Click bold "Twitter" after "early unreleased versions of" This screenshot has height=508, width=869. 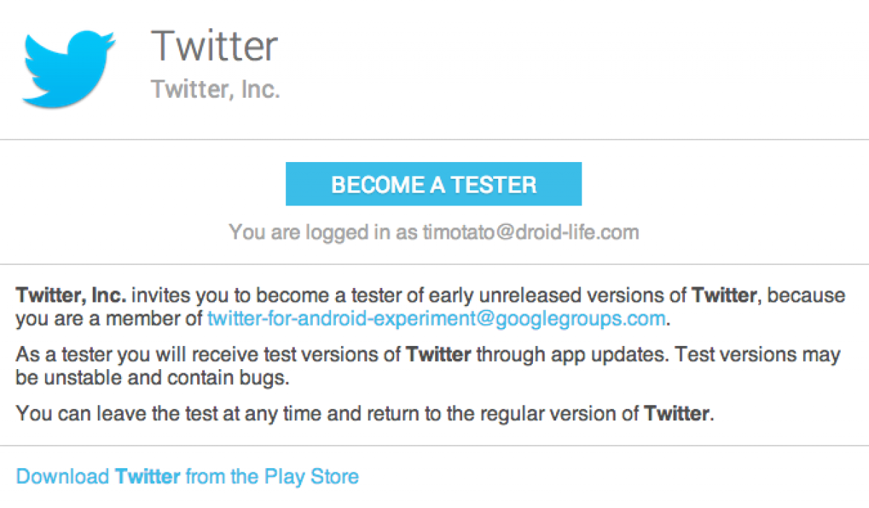pyautogui.click(x=725, y=295)
